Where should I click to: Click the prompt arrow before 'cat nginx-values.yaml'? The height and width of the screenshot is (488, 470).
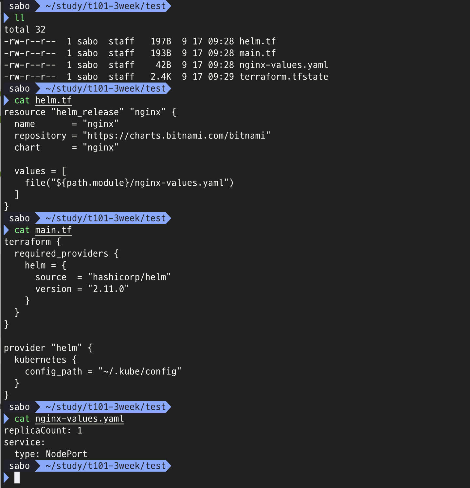pyautogui.click(x=6, y=419)
